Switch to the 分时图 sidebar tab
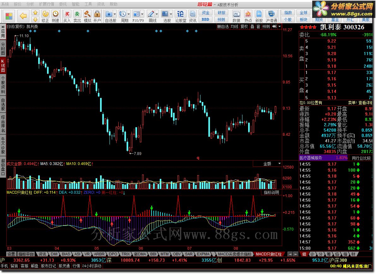 click(3, 49)
